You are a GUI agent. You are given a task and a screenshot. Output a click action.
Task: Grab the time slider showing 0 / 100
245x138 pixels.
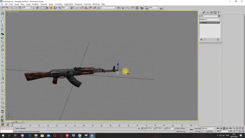point(15,122)
